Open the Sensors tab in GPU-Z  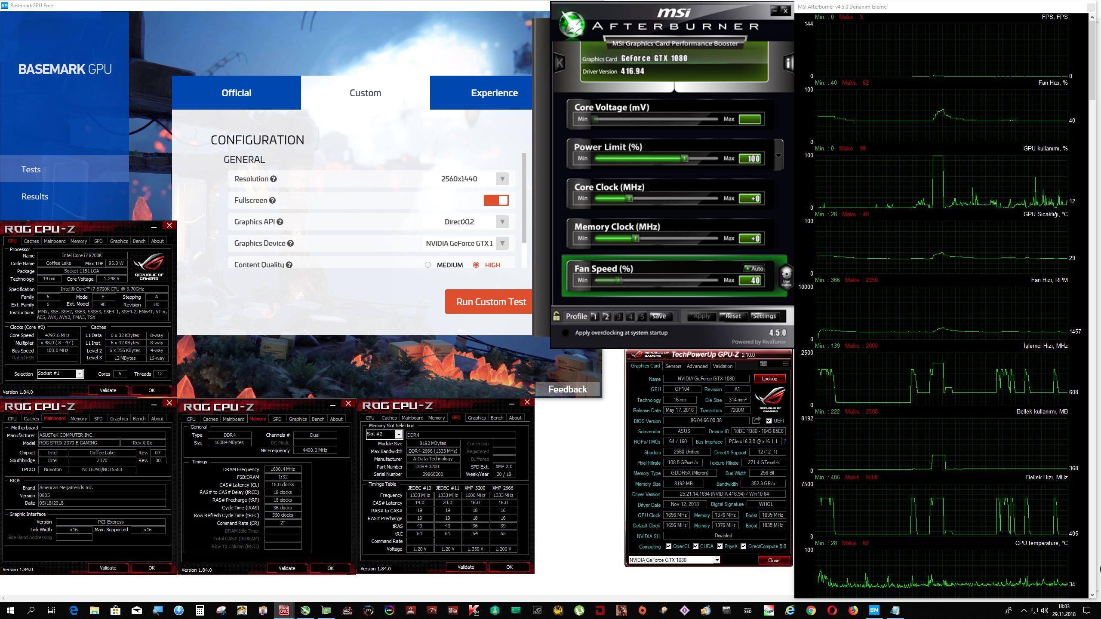click(673, 366)
